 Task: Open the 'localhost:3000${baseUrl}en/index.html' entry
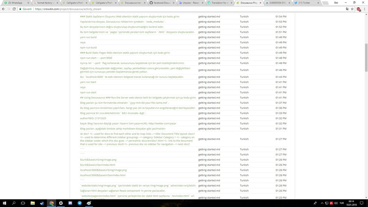103,175
